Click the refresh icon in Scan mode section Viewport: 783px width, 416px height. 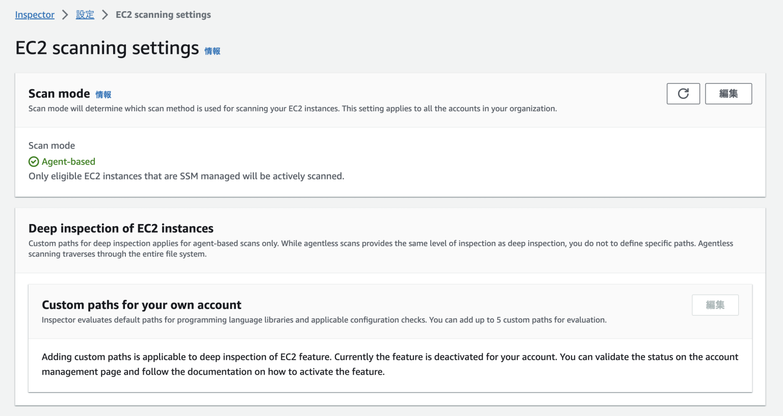(683, 94)
